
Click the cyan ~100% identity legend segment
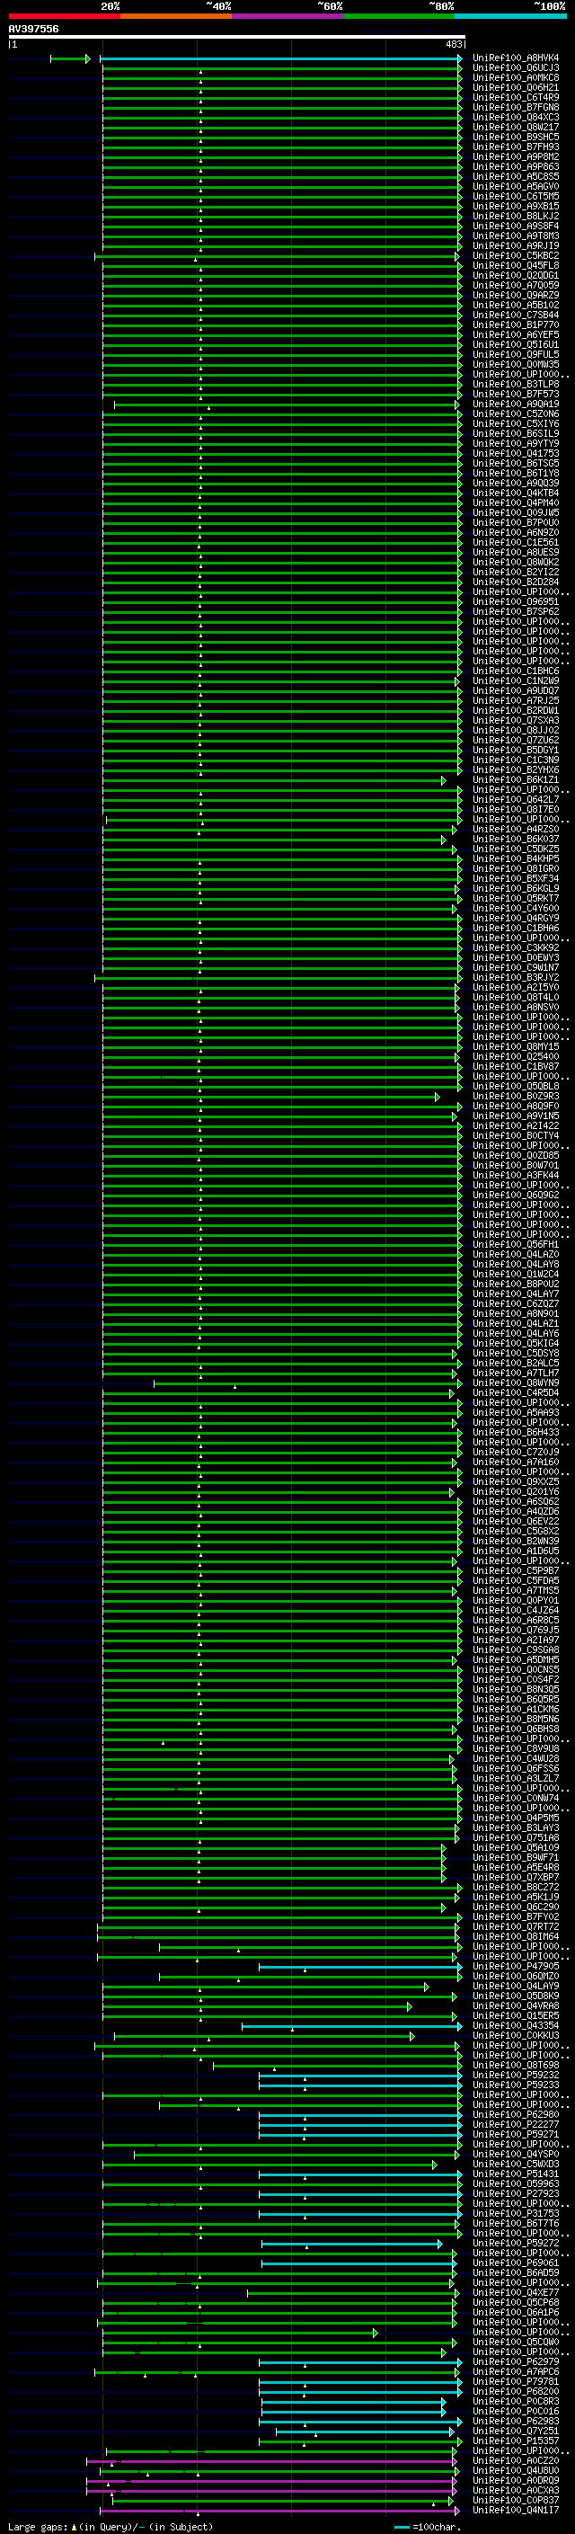pyautogui.click(x=510, y=16)
